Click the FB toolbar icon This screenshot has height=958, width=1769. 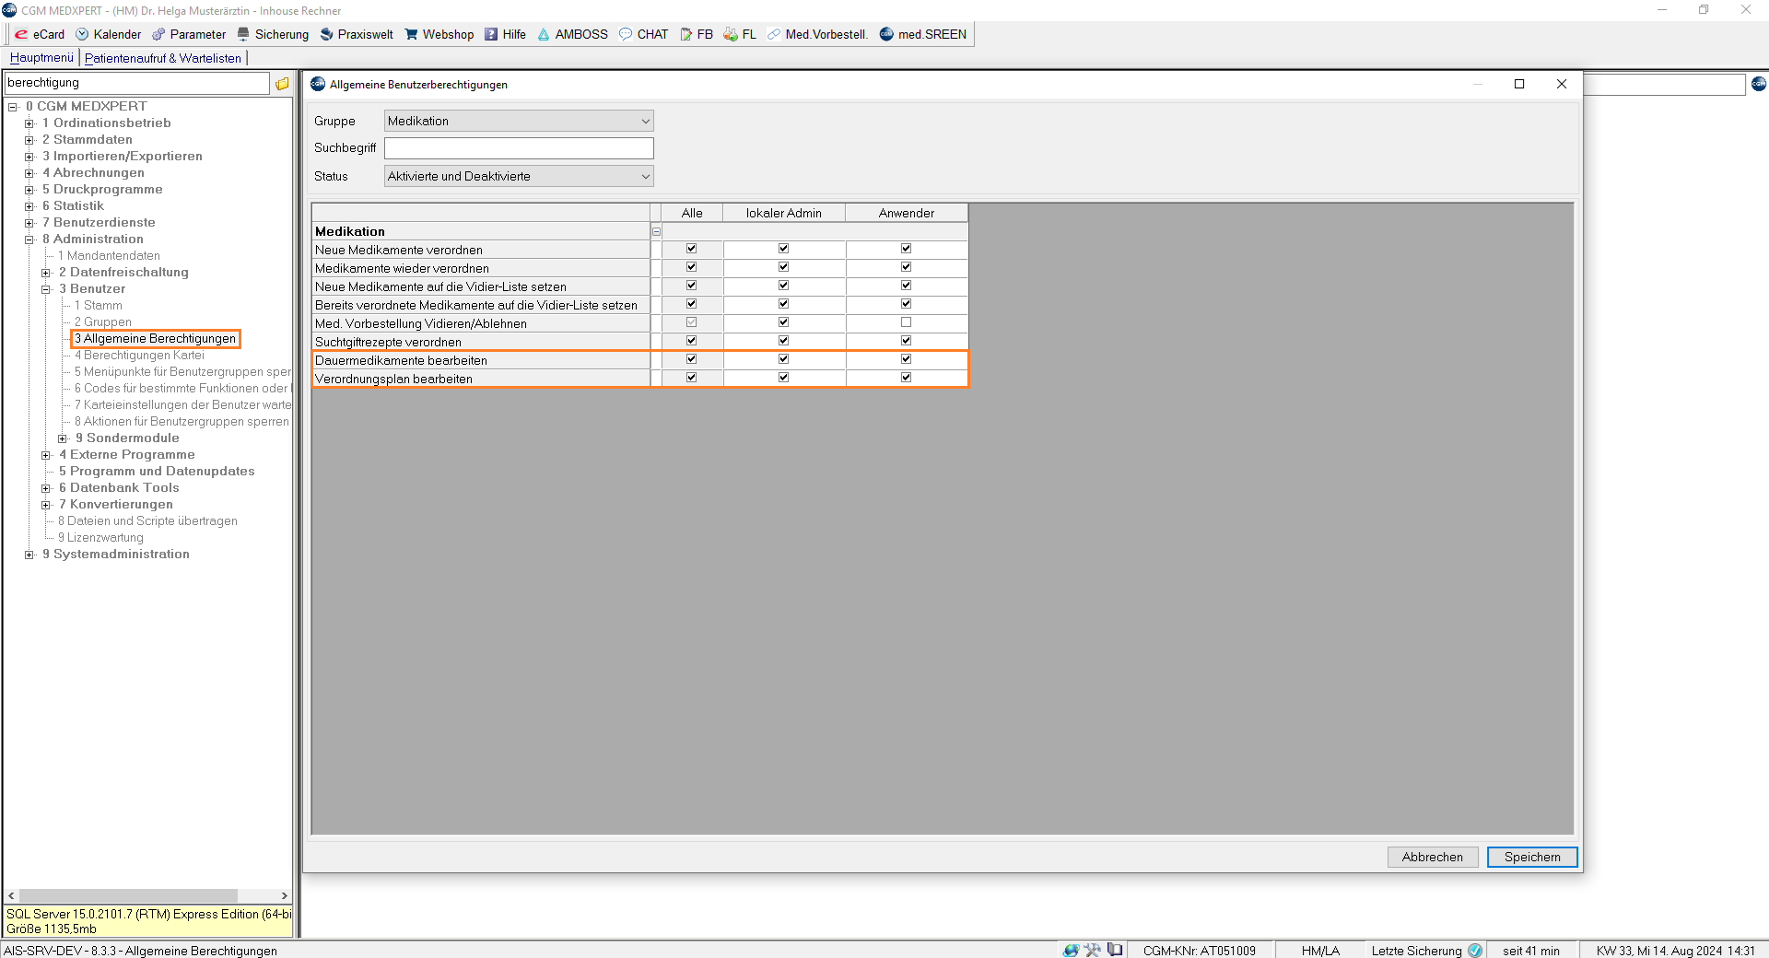pyautogui.click(x=685, y=34)
